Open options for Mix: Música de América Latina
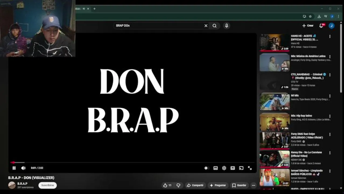Viewport: 344px width, 194px height. 330,57
